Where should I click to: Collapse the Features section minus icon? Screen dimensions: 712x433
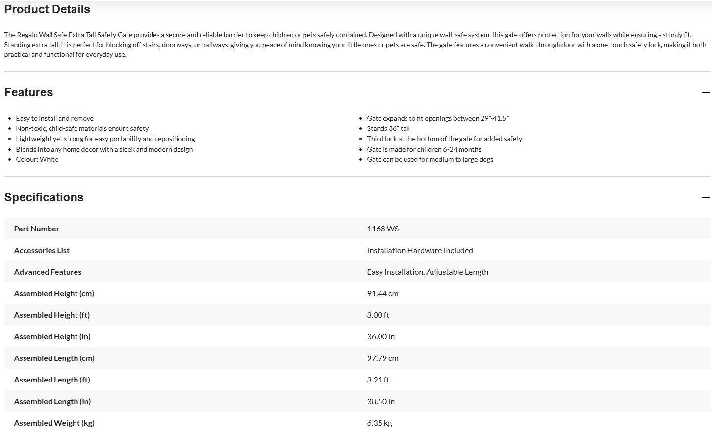(705, 92)
